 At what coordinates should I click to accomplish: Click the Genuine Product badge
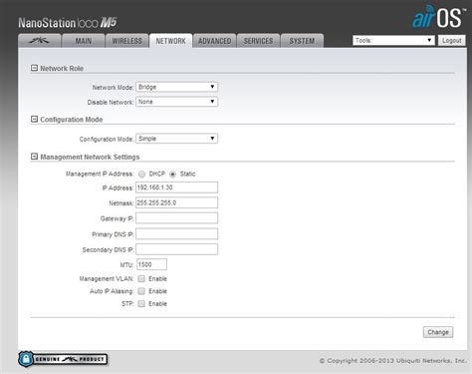tap(63, 359)
